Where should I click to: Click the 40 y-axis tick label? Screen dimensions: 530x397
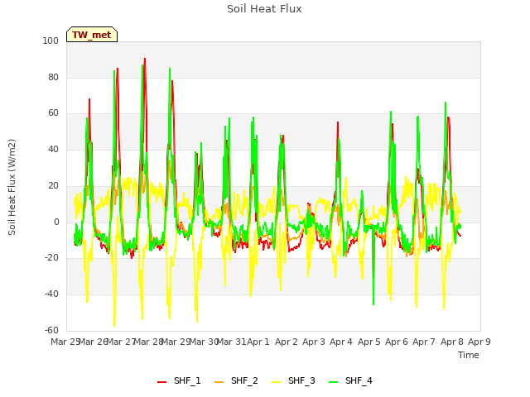[x=53, y=149]
